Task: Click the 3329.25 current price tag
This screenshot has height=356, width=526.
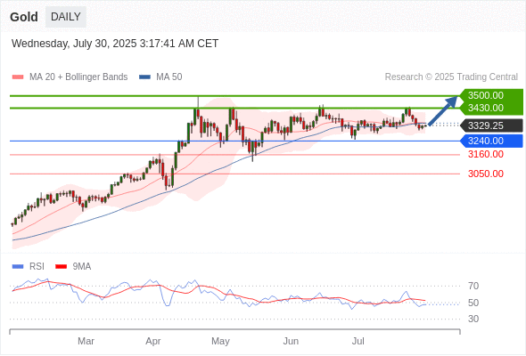Action: (x=491, y=125)
